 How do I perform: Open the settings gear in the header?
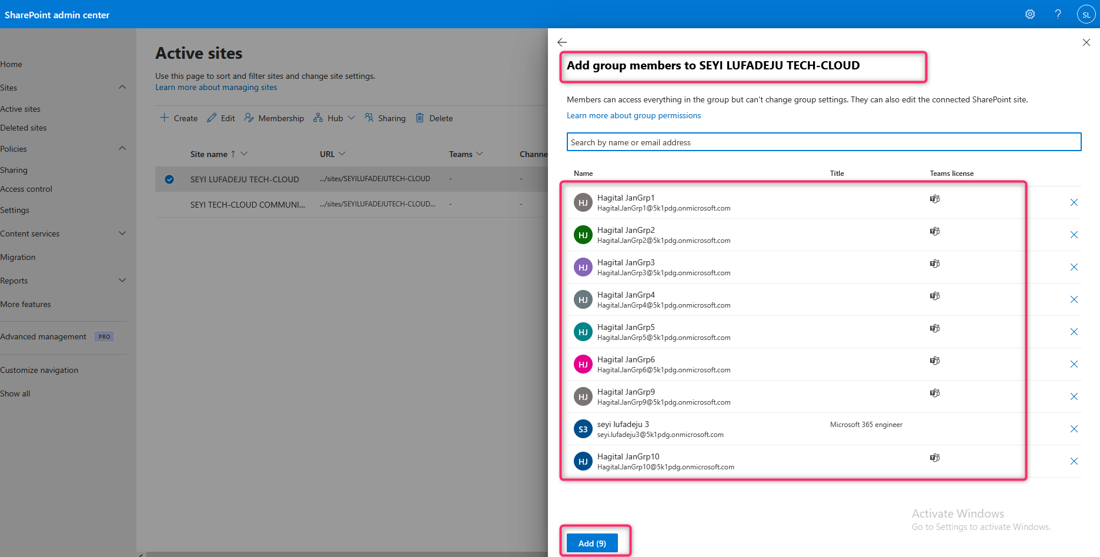(1030, 14)
